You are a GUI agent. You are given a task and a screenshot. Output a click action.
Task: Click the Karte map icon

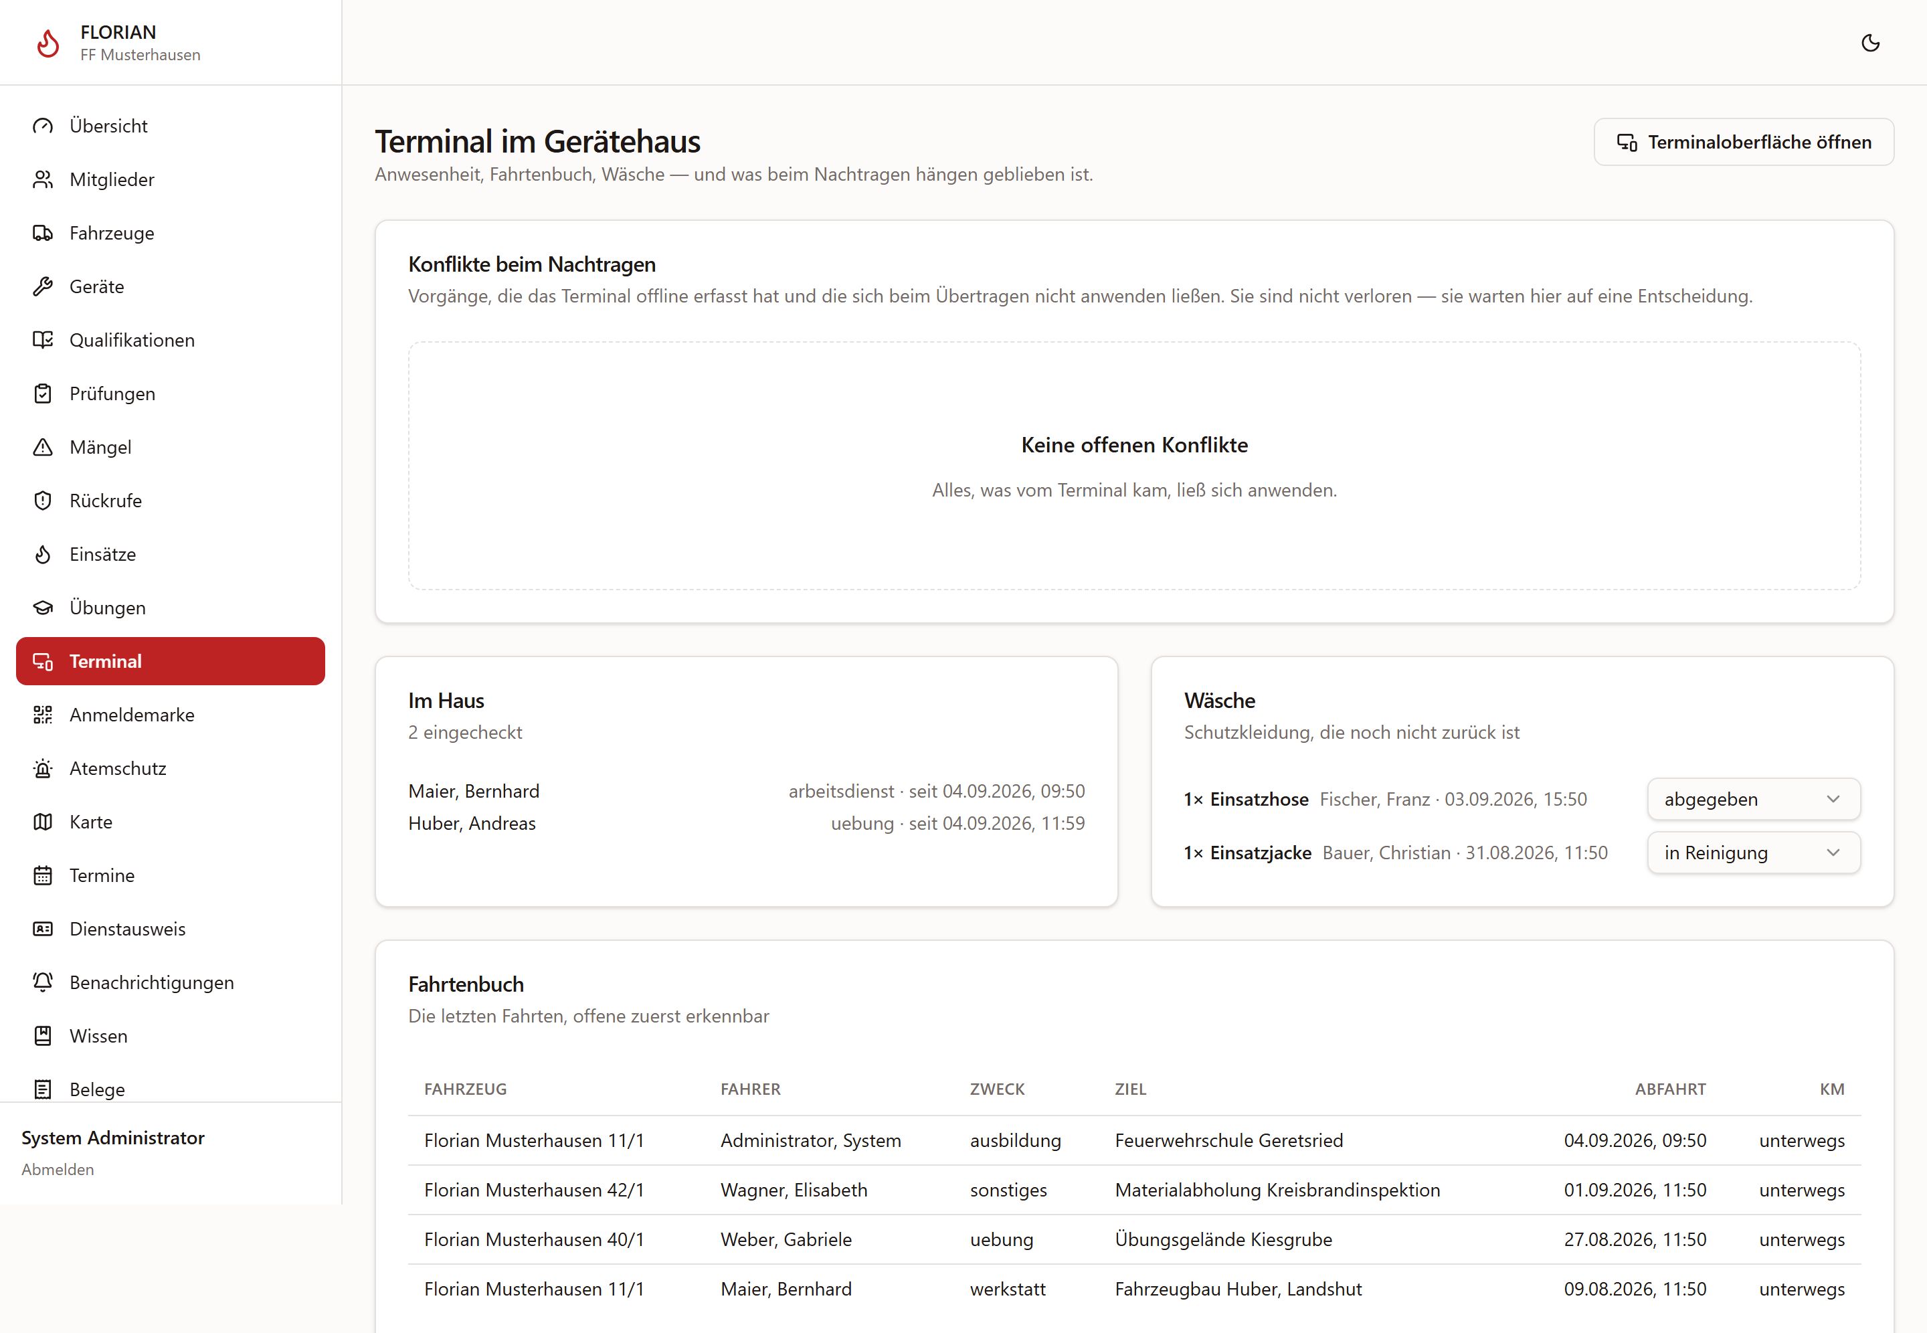tap(43, 821)
